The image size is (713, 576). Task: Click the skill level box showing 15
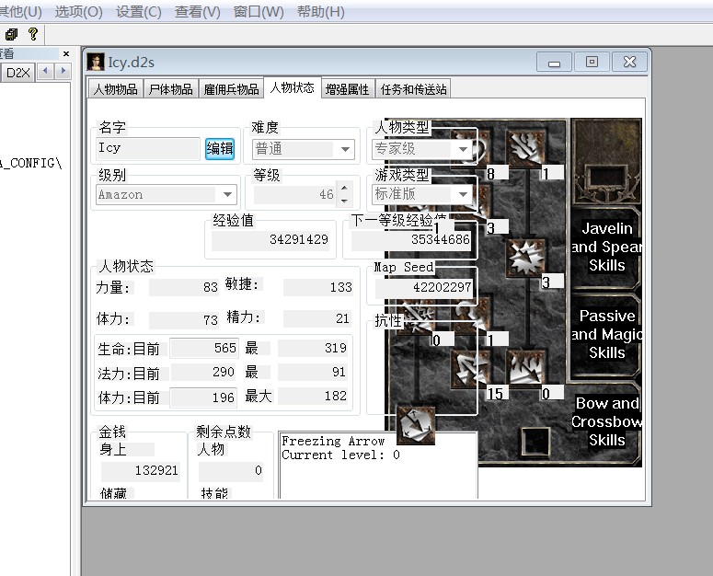496,394
